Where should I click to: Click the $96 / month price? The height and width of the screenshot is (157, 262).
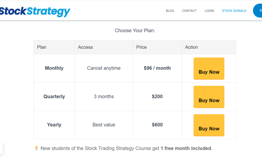(157, 68)
